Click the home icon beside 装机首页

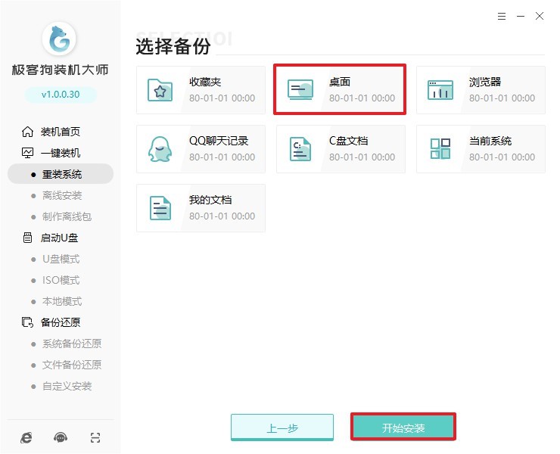tap(27, 132)
